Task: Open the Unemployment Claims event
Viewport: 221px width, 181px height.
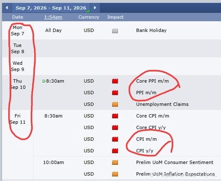Action: tap(162, 104)
